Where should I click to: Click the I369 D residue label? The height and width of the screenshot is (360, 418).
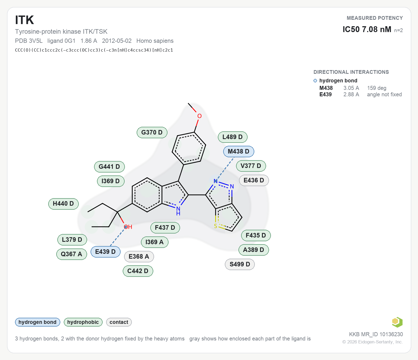click(111, 181)
